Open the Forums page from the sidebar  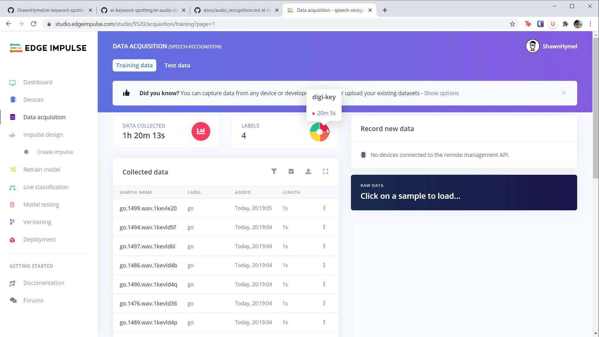(x=33, y=300)
